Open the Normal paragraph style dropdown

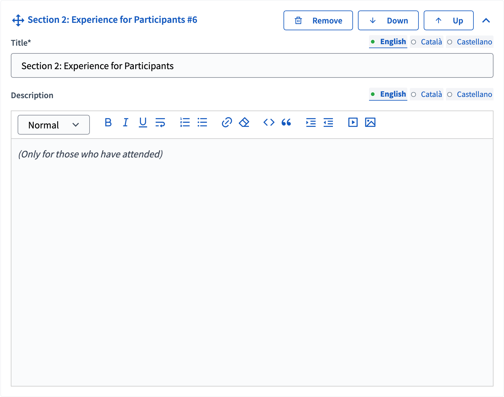tap(53, 125)
